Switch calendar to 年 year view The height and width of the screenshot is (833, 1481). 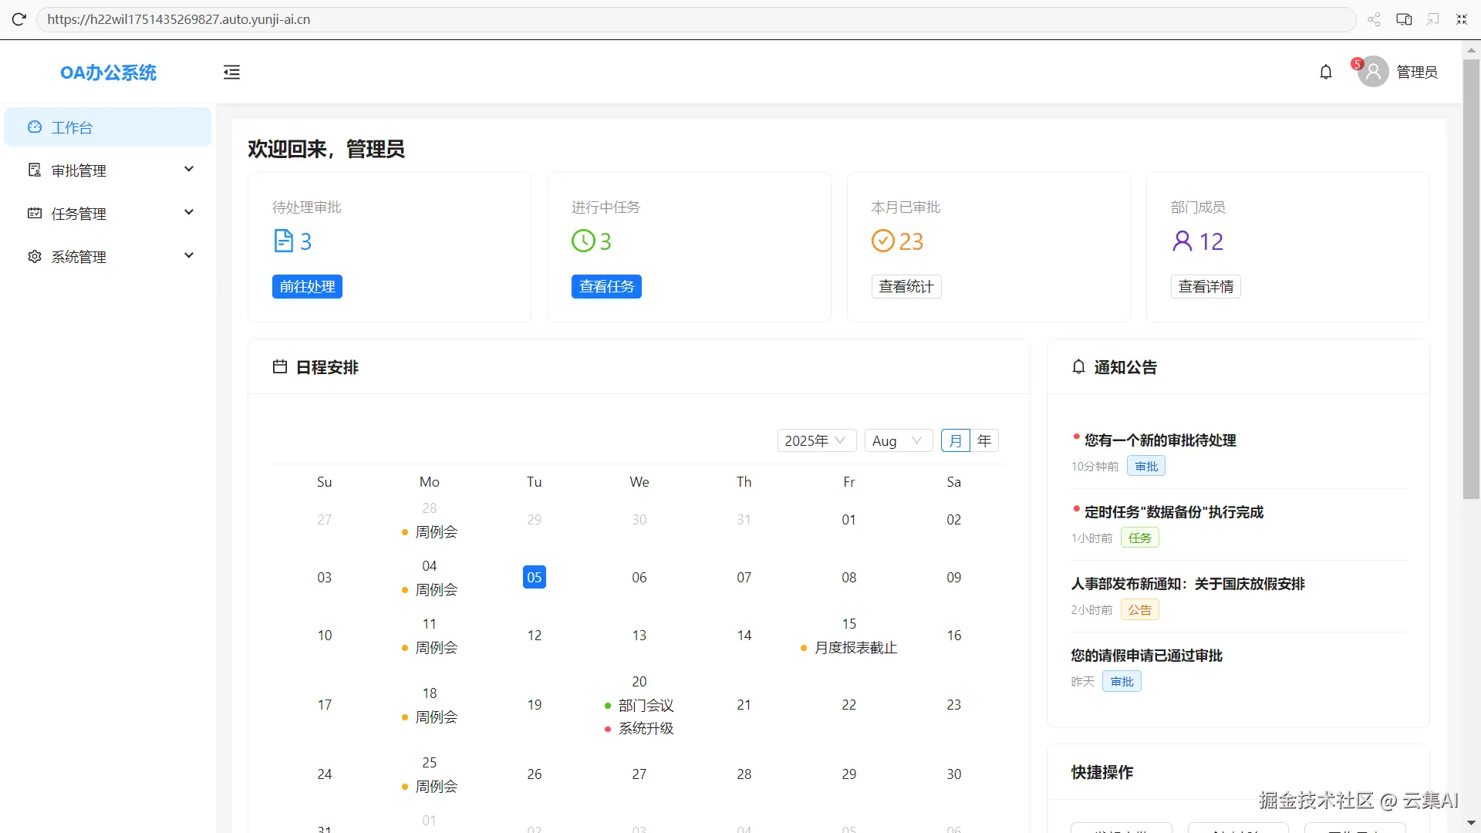pos(984,440)
